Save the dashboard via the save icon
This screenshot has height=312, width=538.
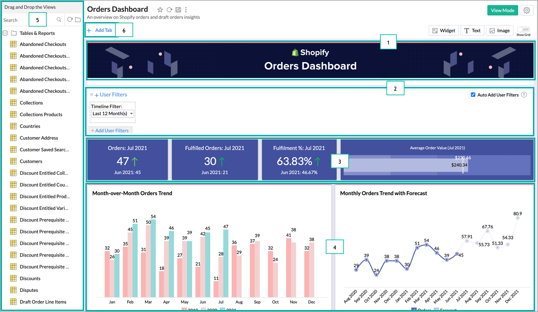178,10
